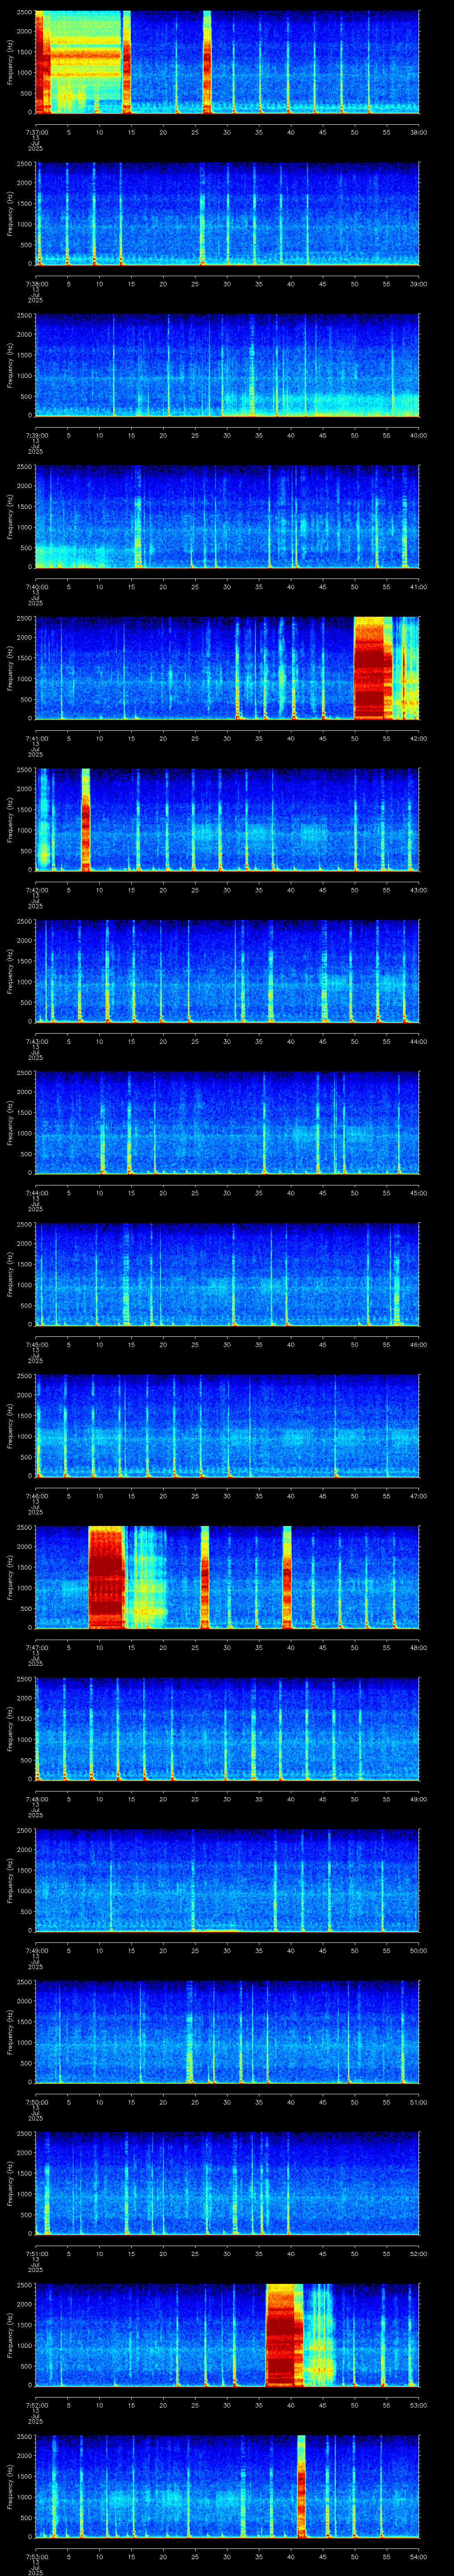The image size is (454, 2576).
Task: Select the spectrogram panel for minute 7:48
Action: coord(227,1729)
